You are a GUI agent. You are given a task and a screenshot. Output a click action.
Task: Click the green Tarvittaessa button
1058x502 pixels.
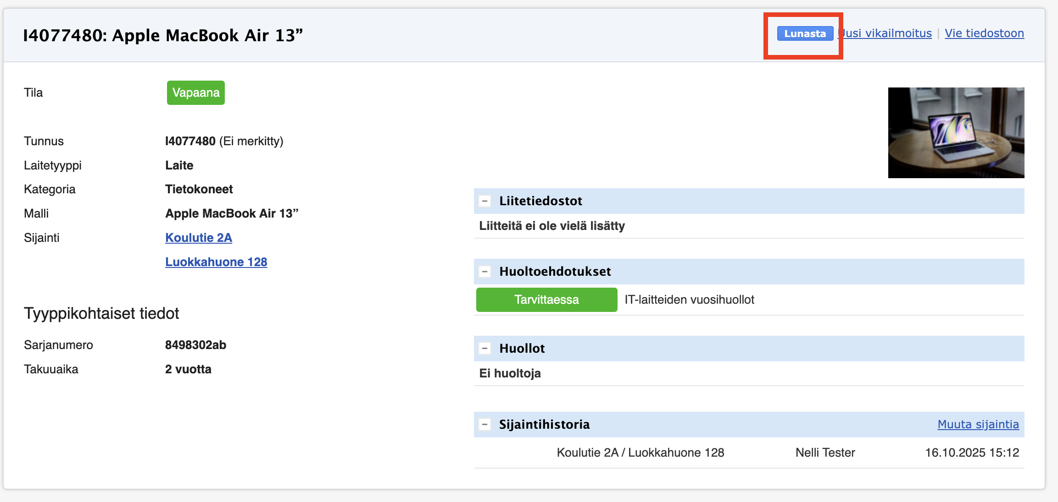[546, 300]
